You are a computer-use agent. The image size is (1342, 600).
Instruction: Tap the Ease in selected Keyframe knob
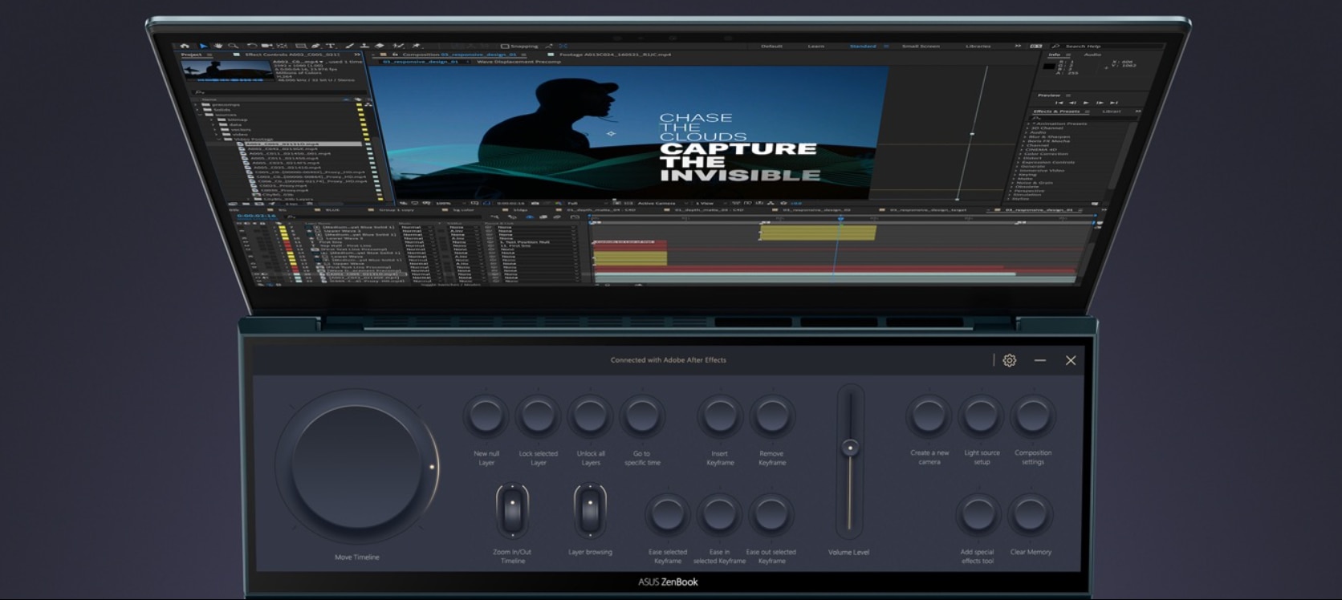(720, 514)
